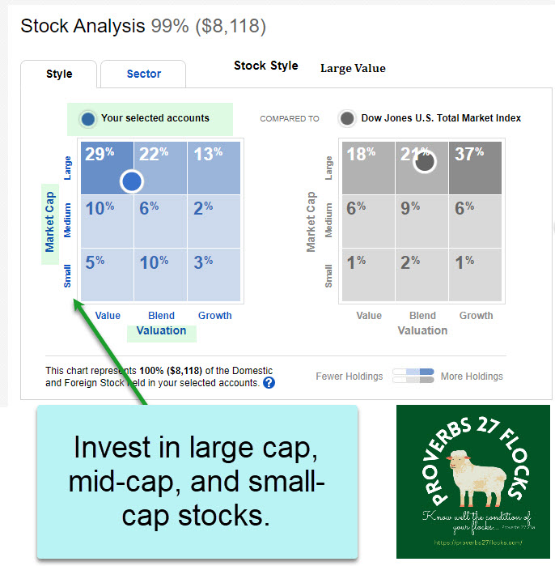Click the 13% Large Growth cell

(214, 168)
